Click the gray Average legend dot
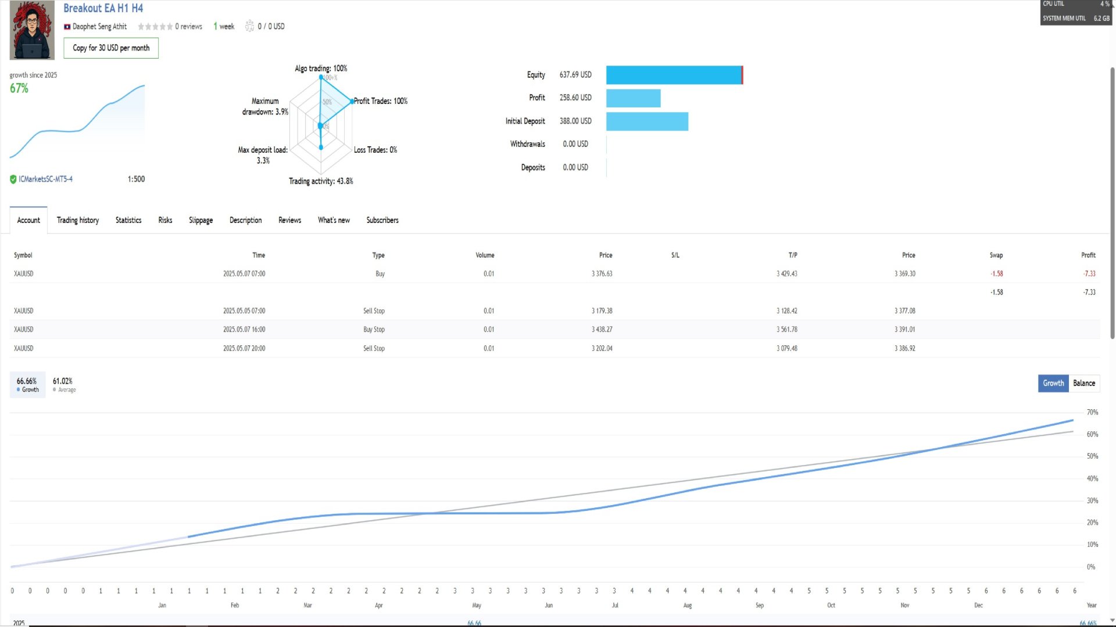The image size is (1116, 627). point(55,390)
